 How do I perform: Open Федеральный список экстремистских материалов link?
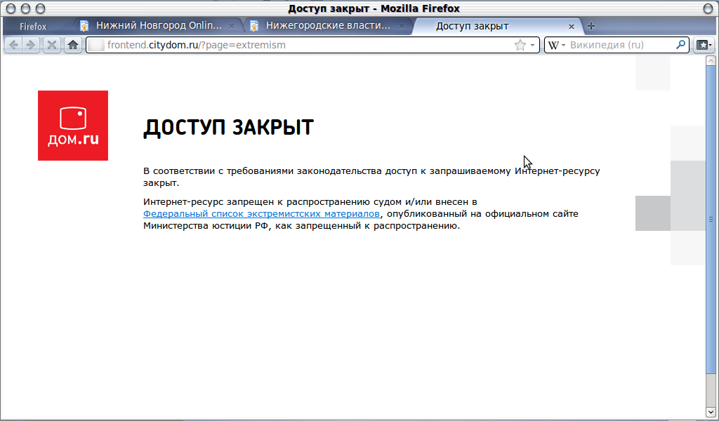click(x=261, y=214)
